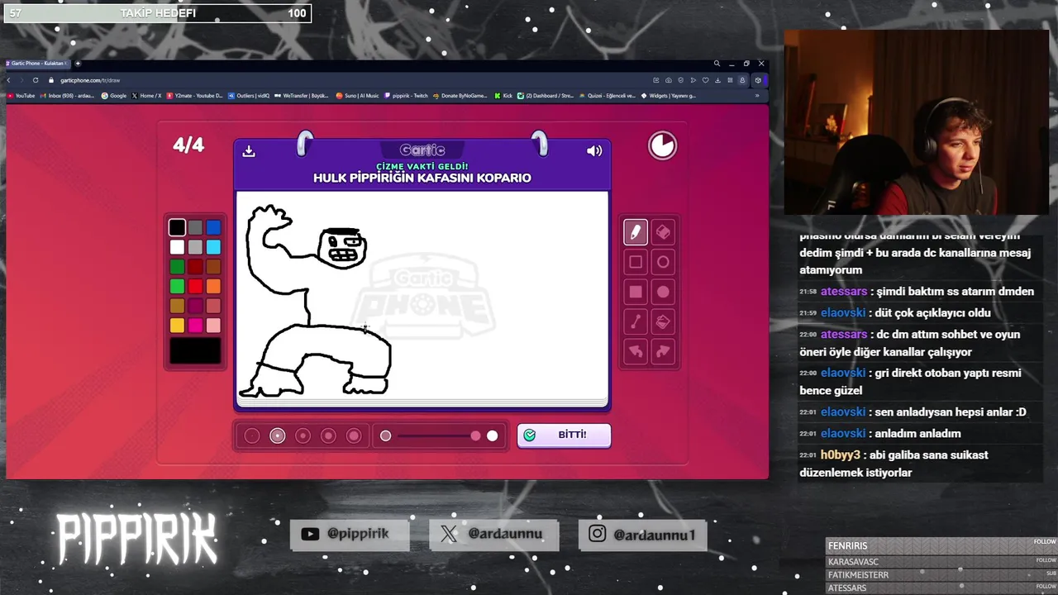Pick the orange color swatch
The image size is (1058, 595).
coord(213,287)
